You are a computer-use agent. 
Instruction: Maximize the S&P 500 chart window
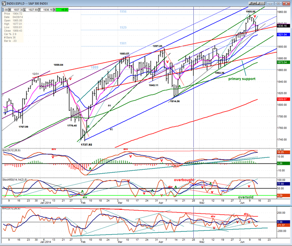coord(278,4)
